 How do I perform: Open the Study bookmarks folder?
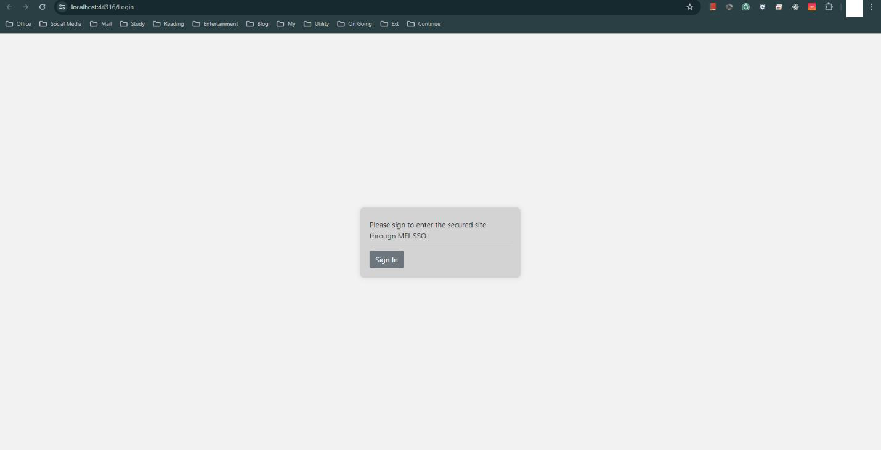(x=132, y=24)
